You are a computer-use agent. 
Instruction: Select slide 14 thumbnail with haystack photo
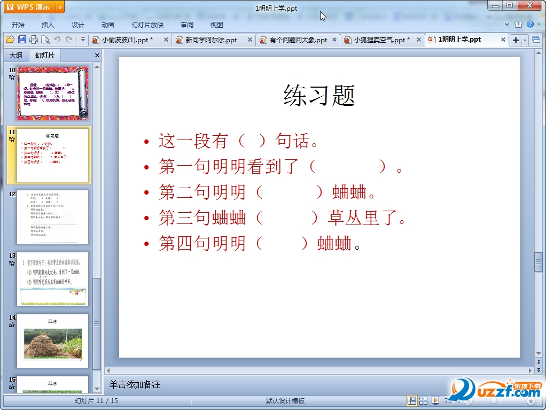point(52,341)
